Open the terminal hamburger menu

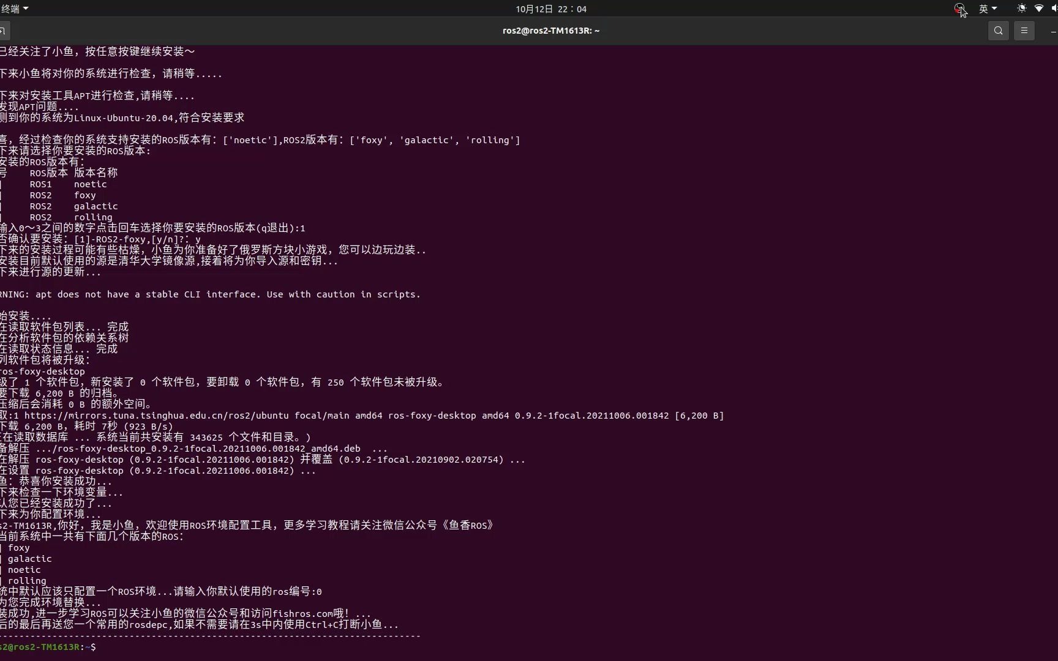[1024, 30]
